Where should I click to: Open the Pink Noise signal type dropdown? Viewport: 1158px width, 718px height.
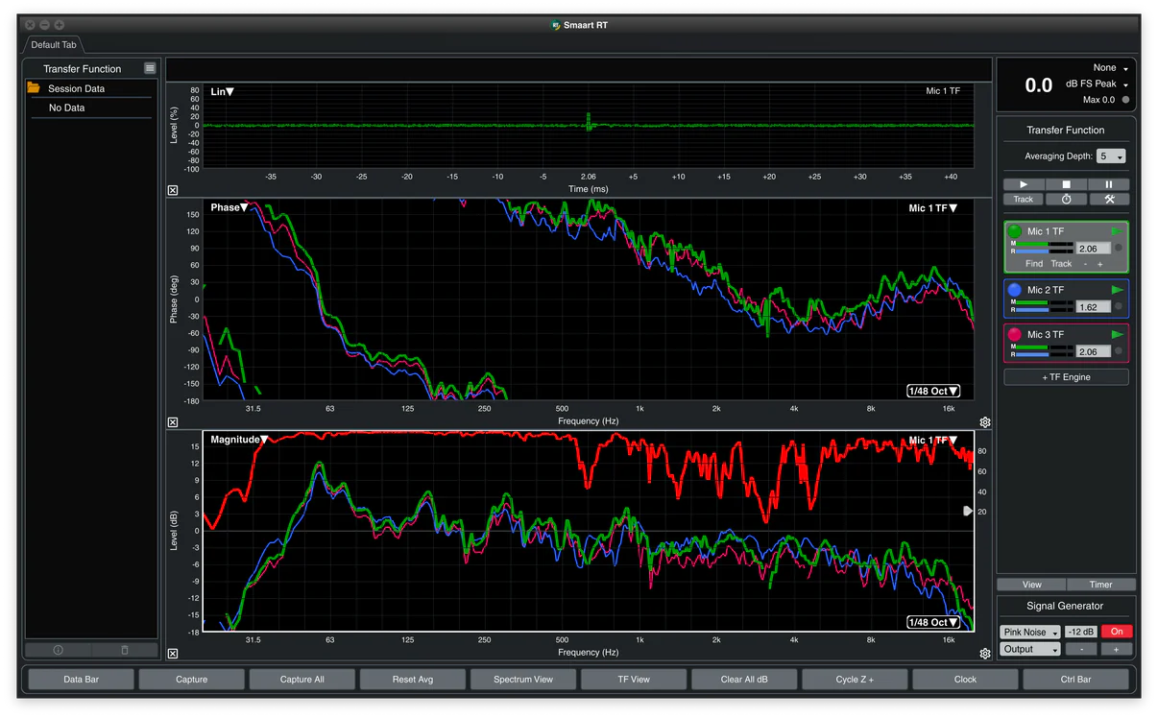[x=1029, y=632]
